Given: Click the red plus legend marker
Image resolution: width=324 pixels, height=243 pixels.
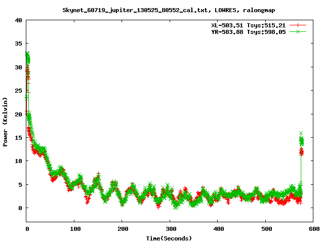Looking at the screenshot, I should pos(298,25).
